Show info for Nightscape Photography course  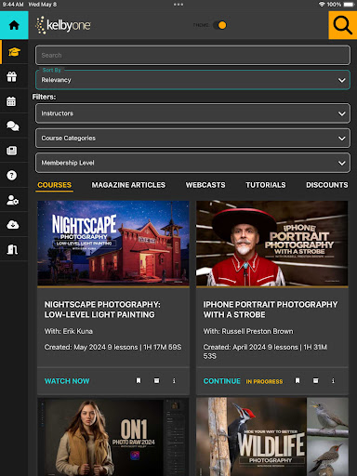pyautogui.click(x=174, y=380)
